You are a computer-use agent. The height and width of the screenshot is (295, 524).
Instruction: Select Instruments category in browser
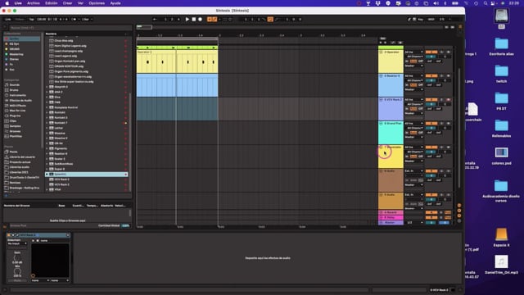click(18, 95)
